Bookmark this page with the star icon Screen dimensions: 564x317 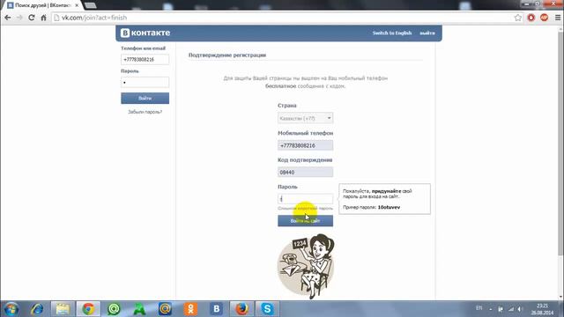click(517, 18)
